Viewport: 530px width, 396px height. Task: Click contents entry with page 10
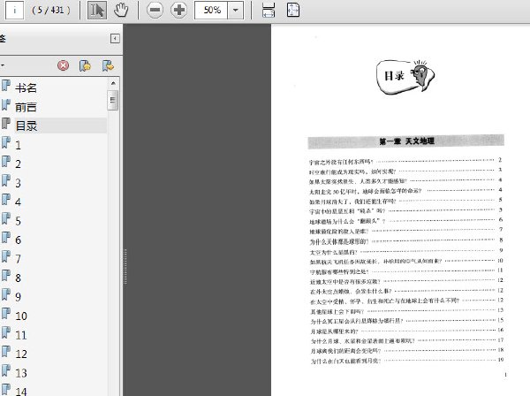tap(406, 262)
